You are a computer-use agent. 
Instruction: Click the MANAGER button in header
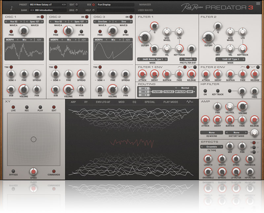coord(145,5)
